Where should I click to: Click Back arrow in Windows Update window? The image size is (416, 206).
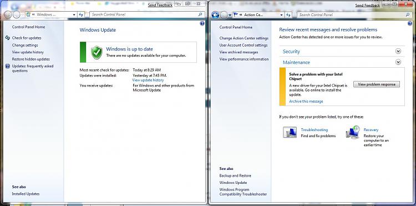(8, 15)
